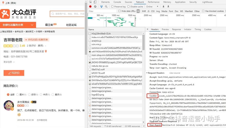The width and height of the screenshot is (226, 128).
Task: Select the bf035178.woff request
Action: pos(115,73)
